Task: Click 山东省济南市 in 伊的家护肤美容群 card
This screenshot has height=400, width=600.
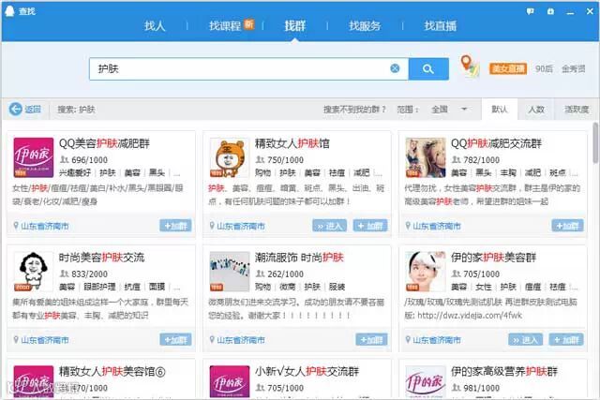Action: pos(437,340)
